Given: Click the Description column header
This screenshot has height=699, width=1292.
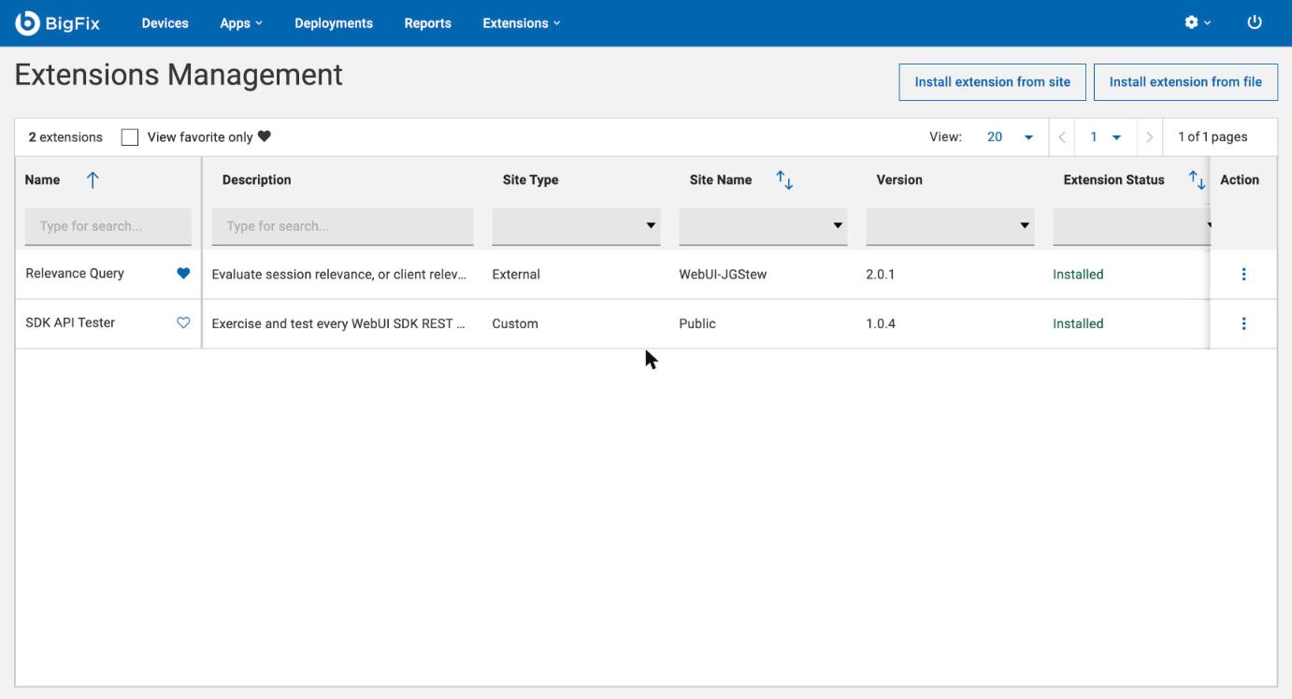Looking at the screenshot, I should tap(256, 180).
